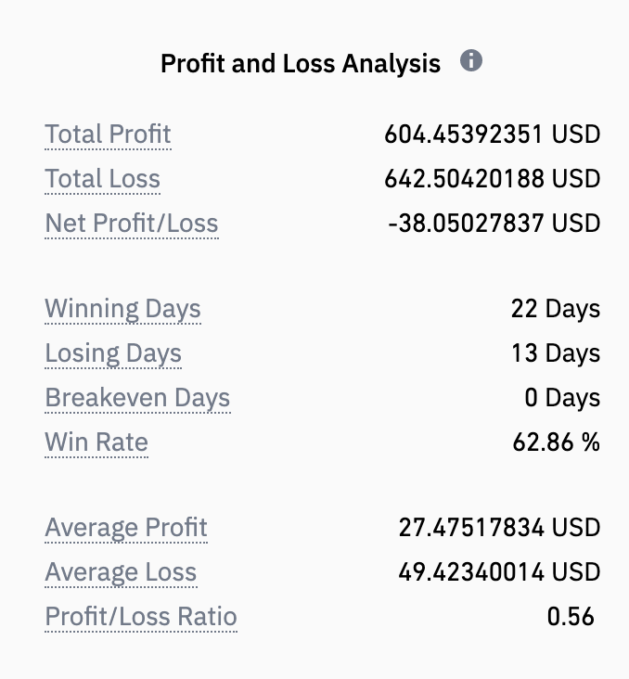
Task: Click the Winning Days label
Action: (x=123, y=309)
